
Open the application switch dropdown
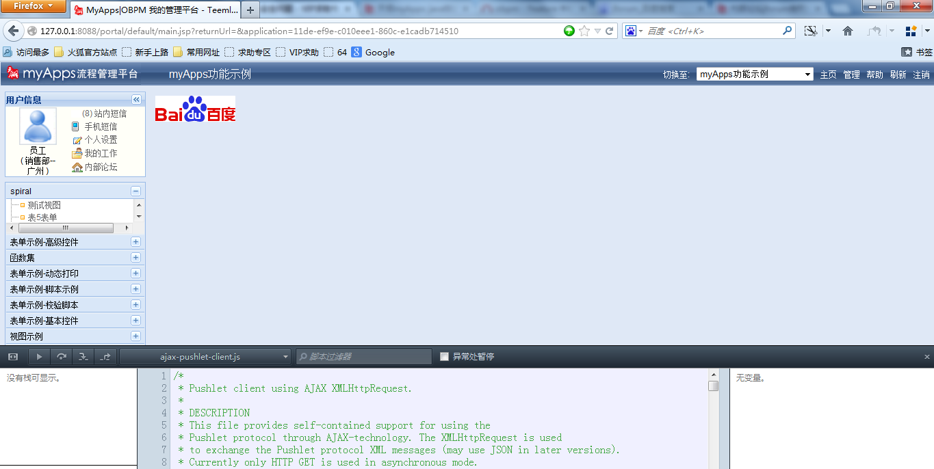pos(755,75)
